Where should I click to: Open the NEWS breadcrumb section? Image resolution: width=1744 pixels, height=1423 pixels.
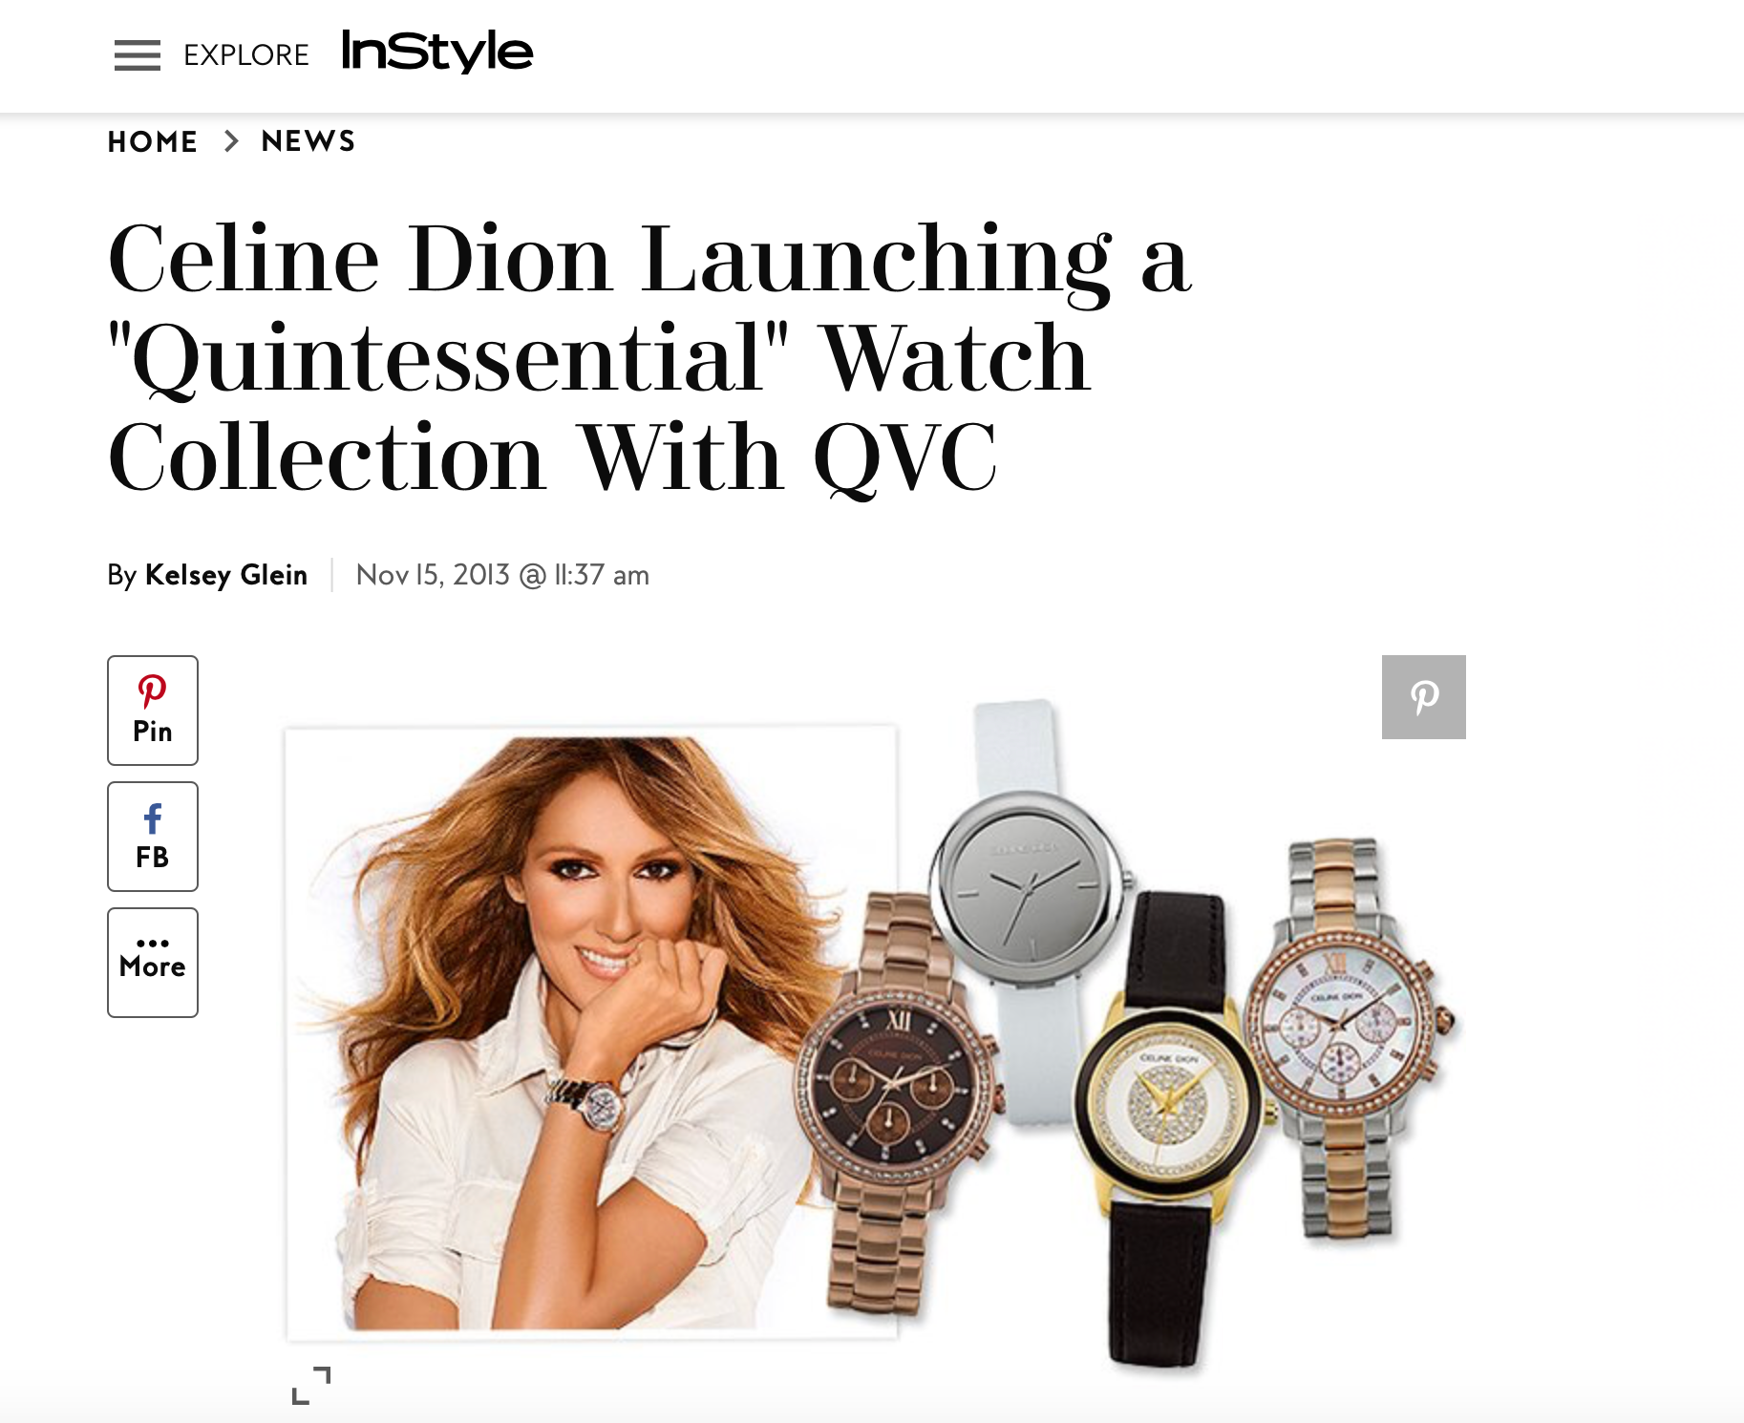point(308,141)
